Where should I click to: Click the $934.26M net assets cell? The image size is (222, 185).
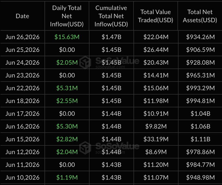coord(200,37)
